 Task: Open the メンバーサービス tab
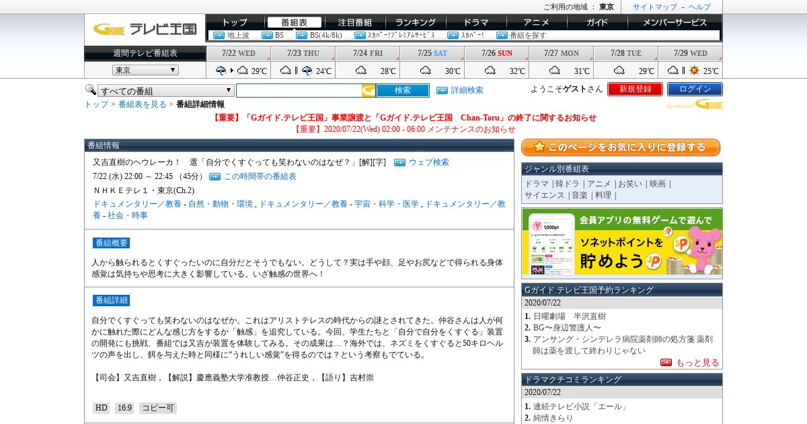click(x=675, y=22)
